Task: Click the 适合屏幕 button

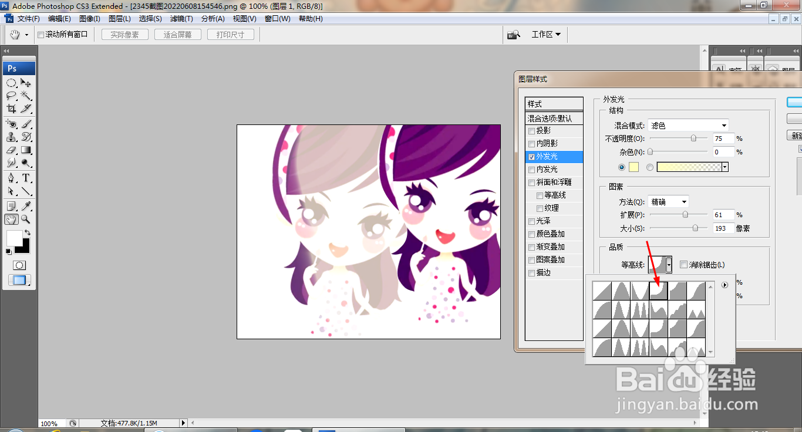Action: [177, 35]
